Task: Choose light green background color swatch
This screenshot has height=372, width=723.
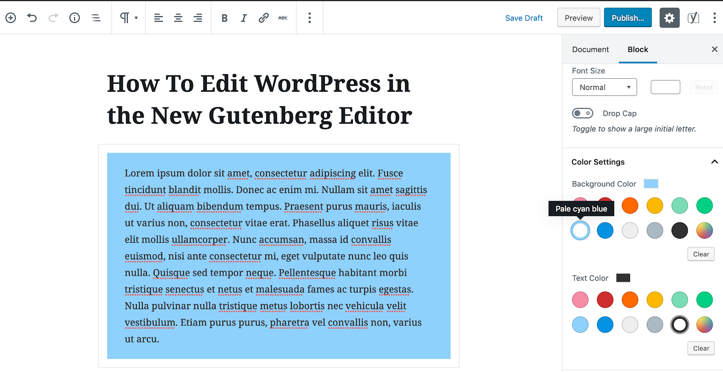Action: [680, 206]
